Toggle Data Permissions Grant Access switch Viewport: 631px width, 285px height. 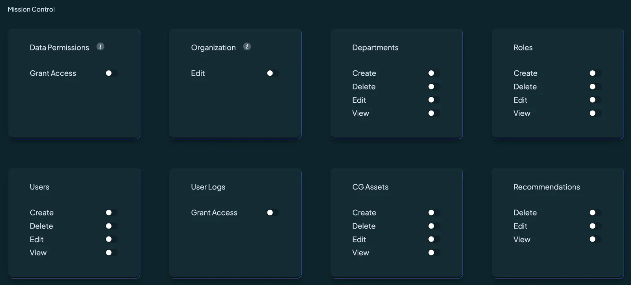pos(112,73)
